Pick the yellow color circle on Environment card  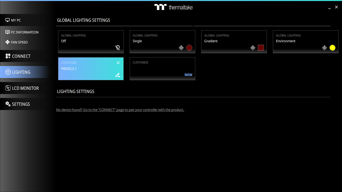pos(332,48)
